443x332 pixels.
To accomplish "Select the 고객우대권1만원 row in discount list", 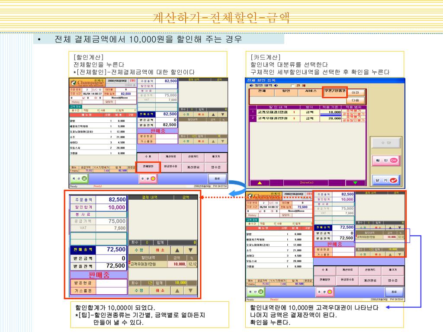I will coord(308,112).
